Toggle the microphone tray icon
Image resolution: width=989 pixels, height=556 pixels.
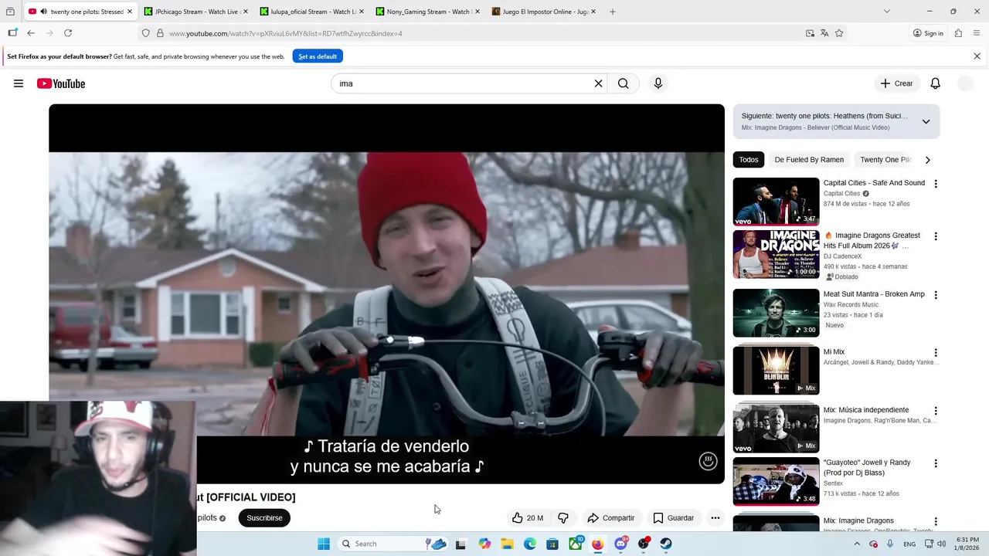click(x=890, y=544)
